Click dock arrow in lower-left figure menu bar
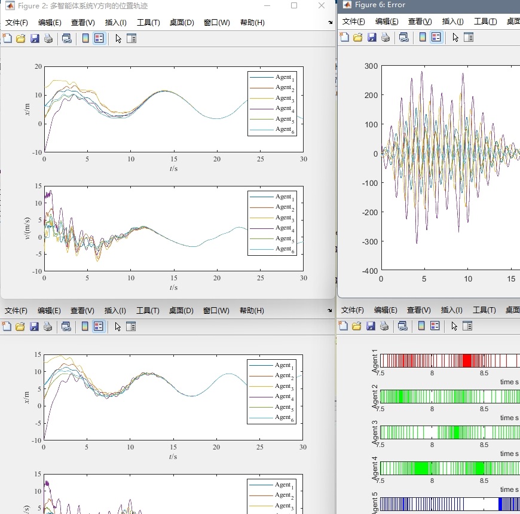This screenshot has width=520, height=514. point(329,311)
